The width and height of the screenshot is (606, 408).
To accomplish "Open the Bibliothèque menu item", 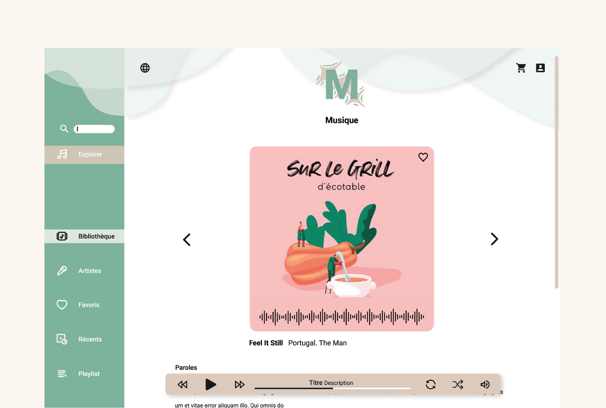I will pos(84,236).
